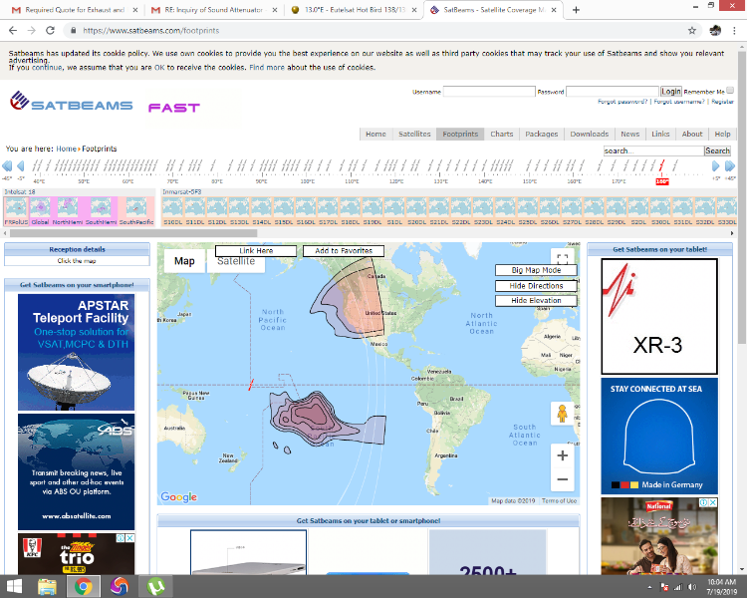Zoom in the map with plus button
This screenshot has height=598, width=747.
(x=562, y=455)
